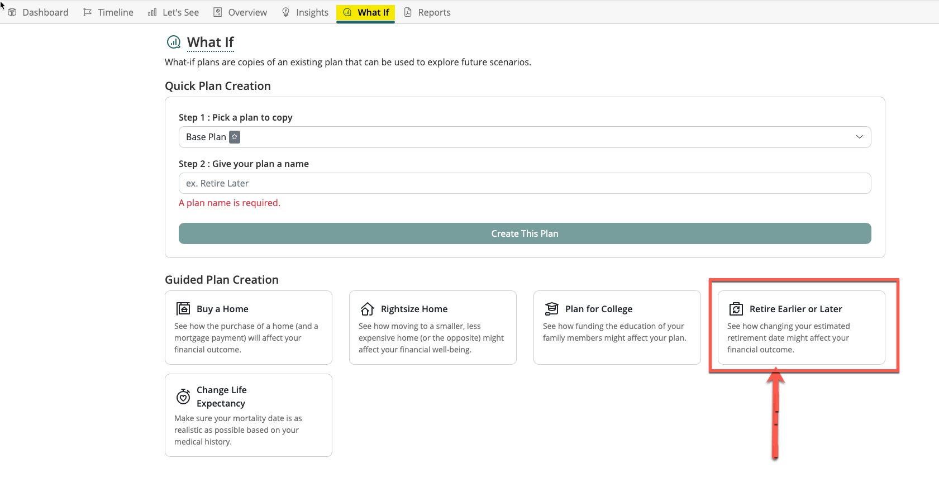Viewport: 939px width, 487px height.
Task: Select the Change Life Expectancy card
Action: pyautogui.click(x=248, y=415)
